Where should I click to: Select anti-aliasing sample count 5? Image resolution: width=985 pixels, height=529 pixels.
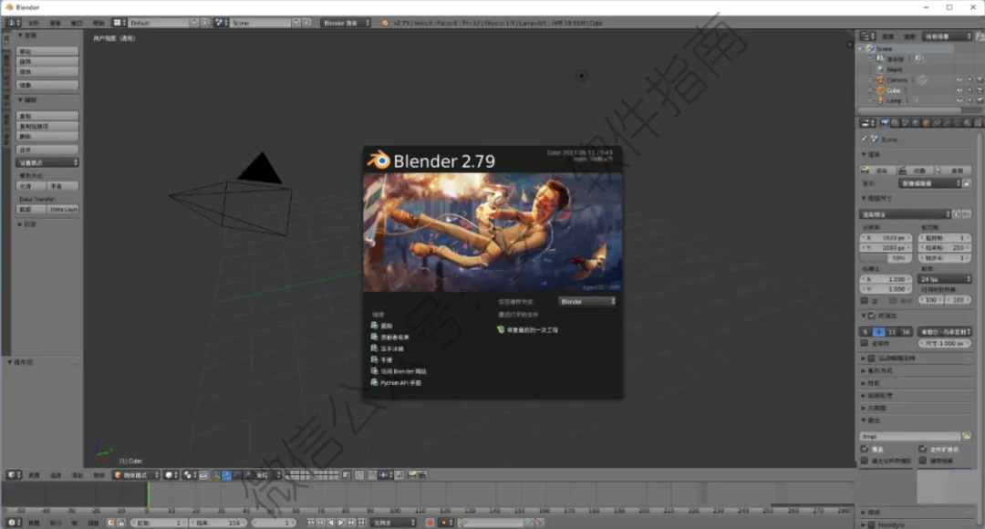coord(866,331)
